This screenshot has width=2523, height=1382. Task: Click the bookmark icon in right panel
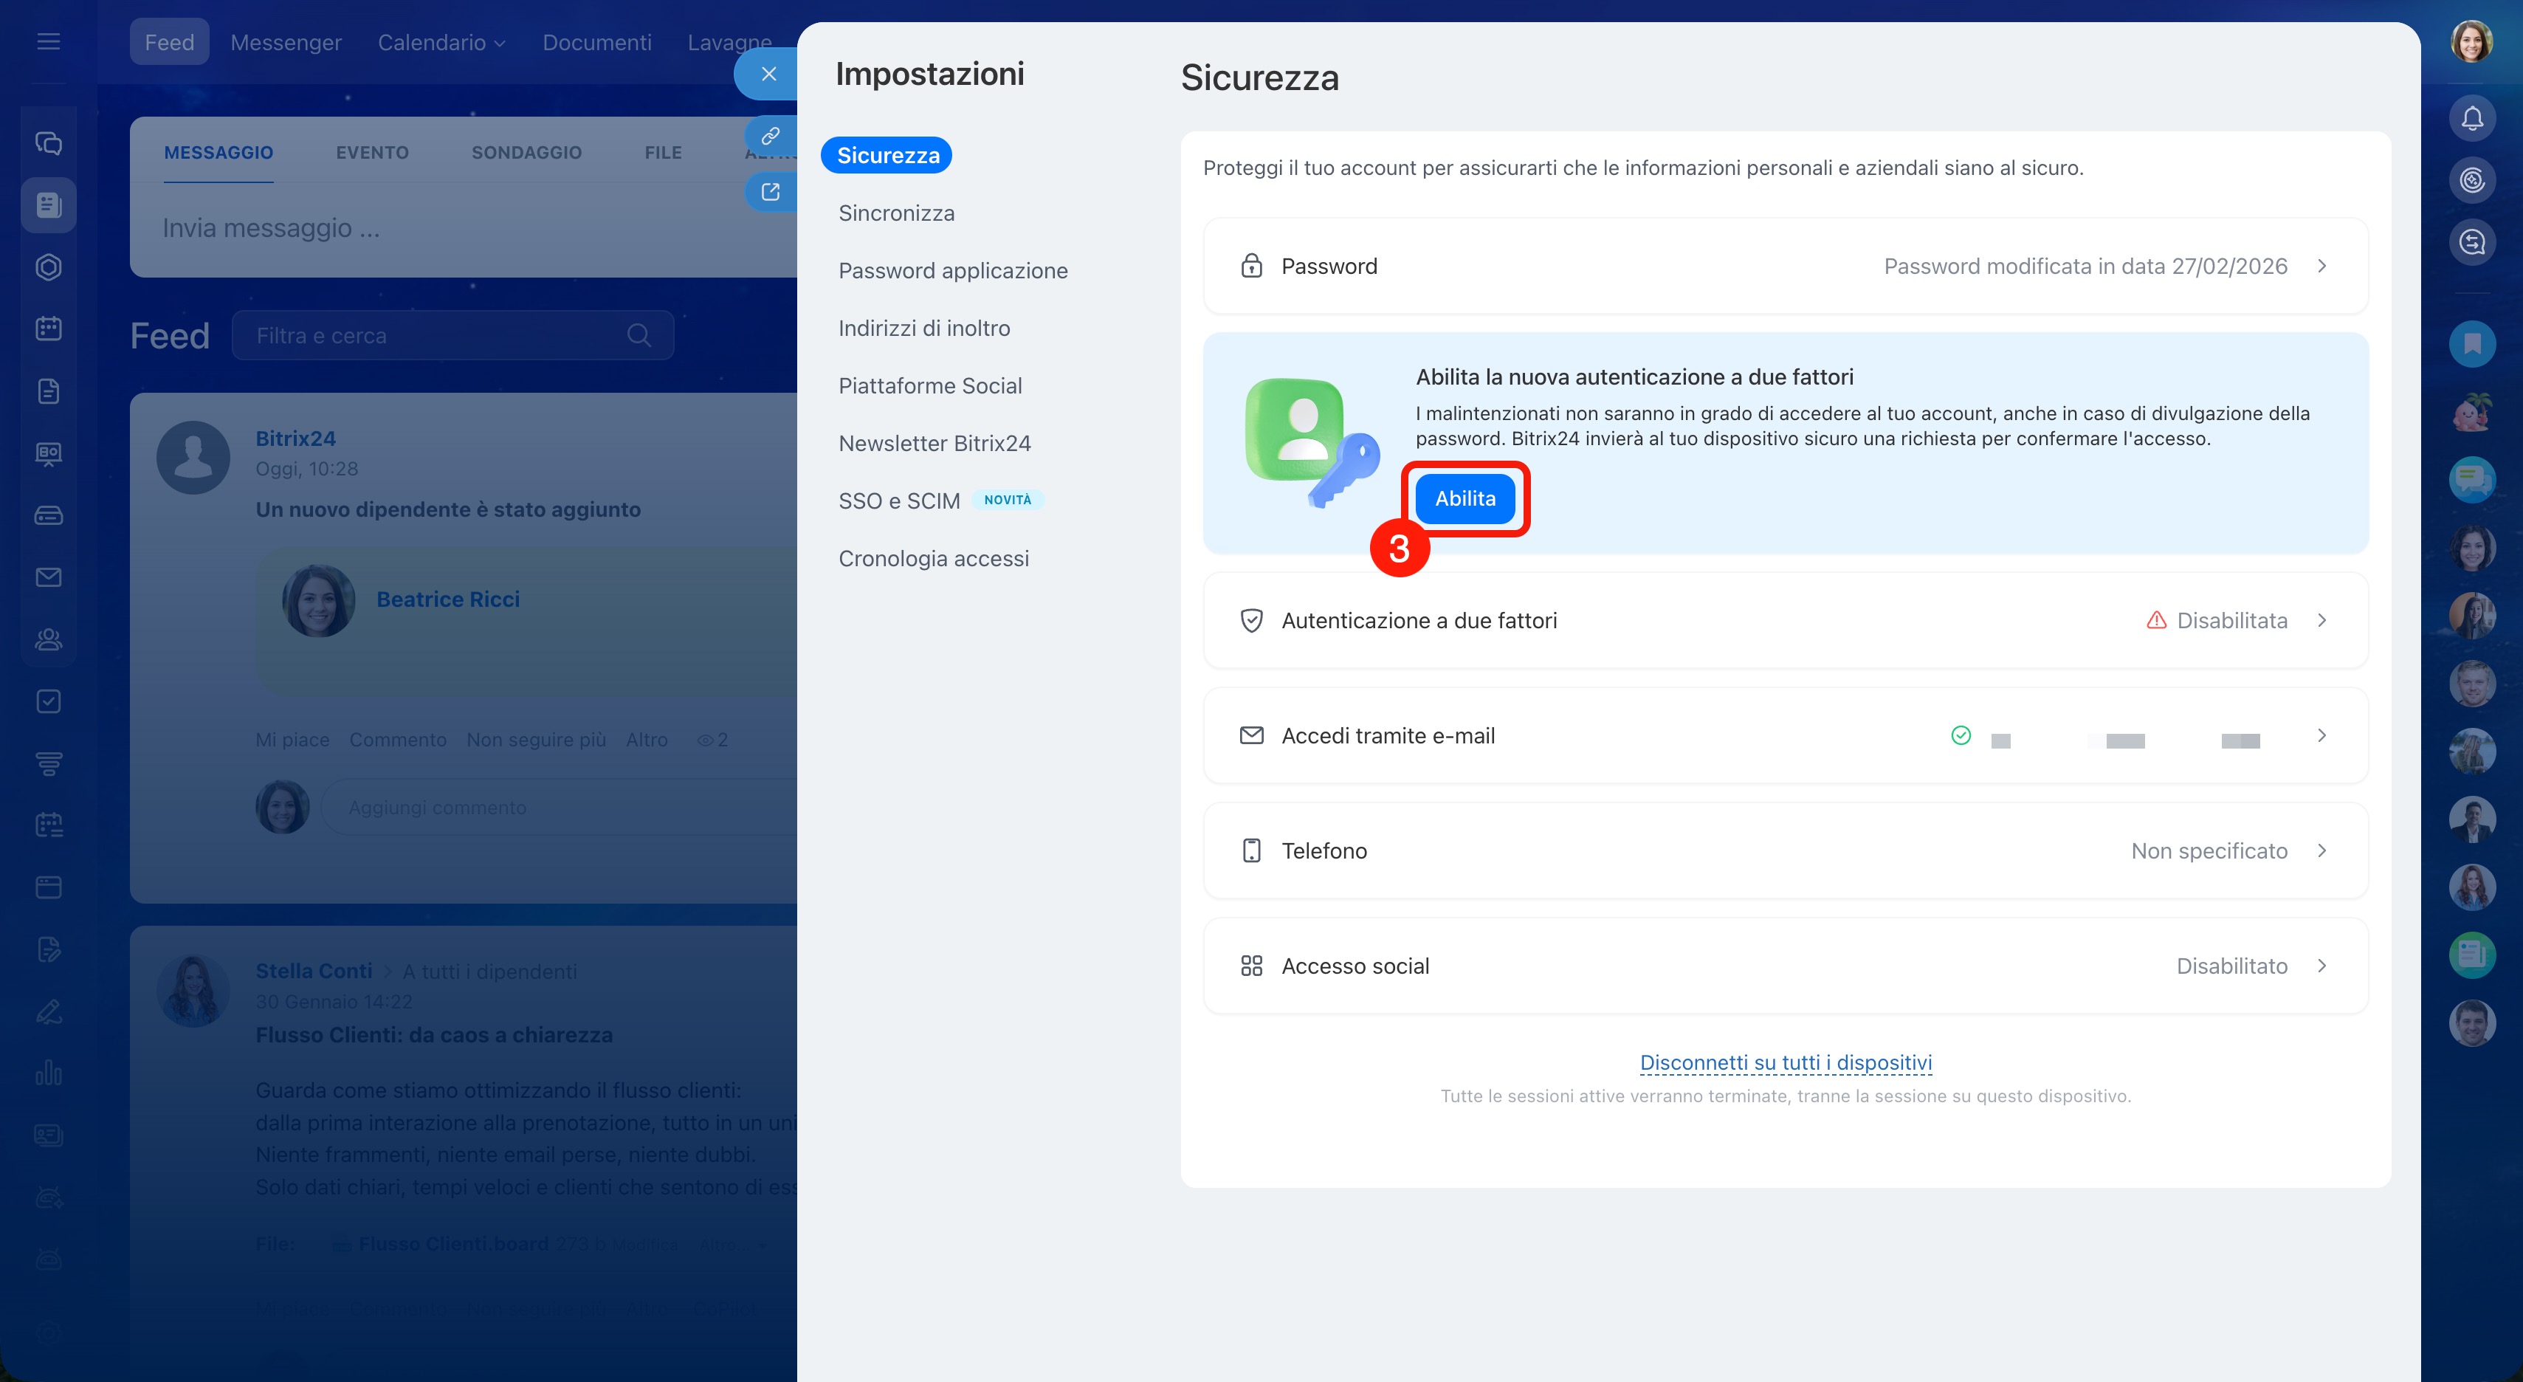pos(2471,344)
